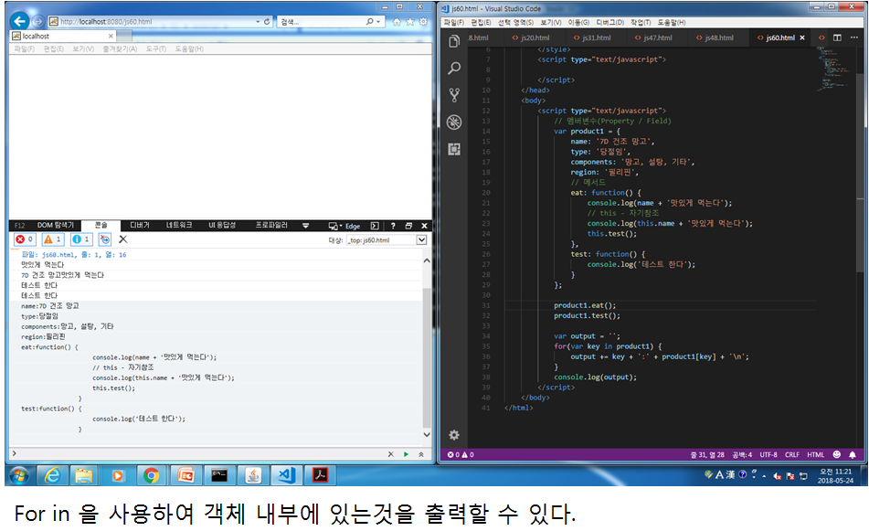Open the editor more actions ellipsis
The width and height of the screenshot is (869, 531).
[x=854, y=37]
